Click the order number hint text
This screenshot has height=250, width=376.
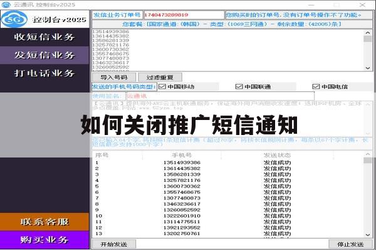coord(293,15)
